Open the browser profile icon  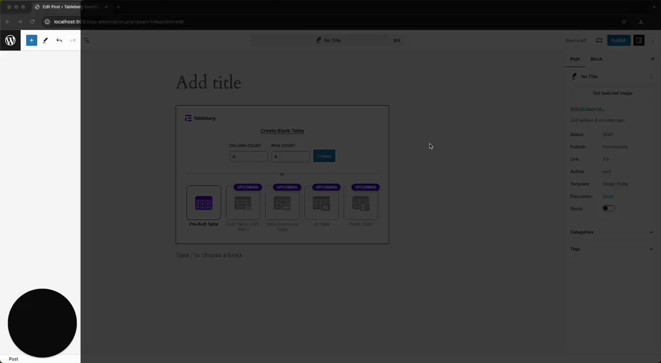point(641,22)
